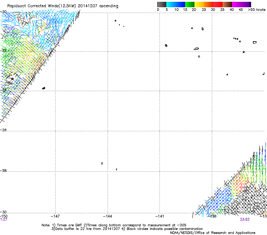Click the '-147' longitude axis label
Screen dimensions: 267x235
[x=55, y=217]
